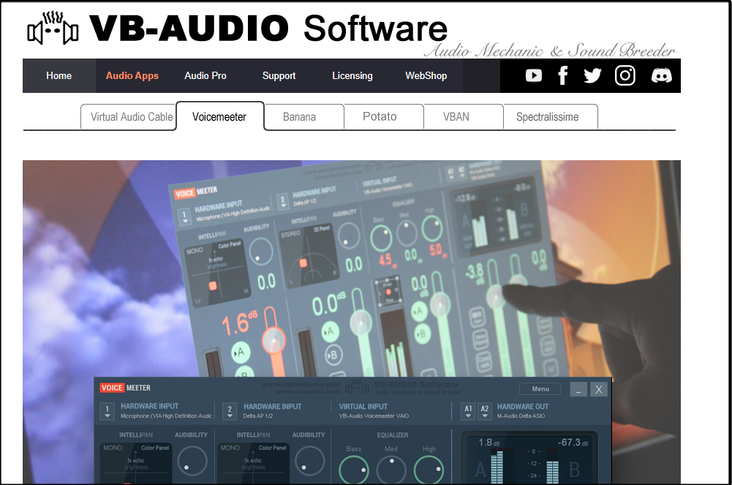Image resolution: width=732 pixels, height=485 pixels.
Task: Click the '-3.8' master gain value in tilted photo
Action: click(x=475, y=272)
